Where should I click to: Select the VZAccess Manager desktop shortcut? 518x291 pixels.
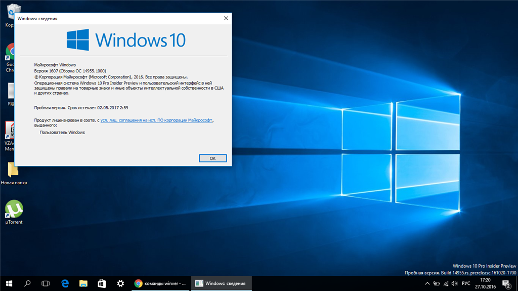(x=10, y=136)
